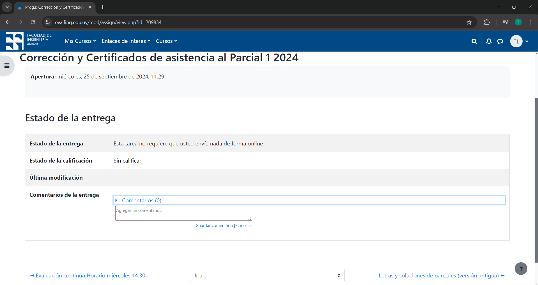Click the 'Estado de la calificación' label

(x=61, y=161)
